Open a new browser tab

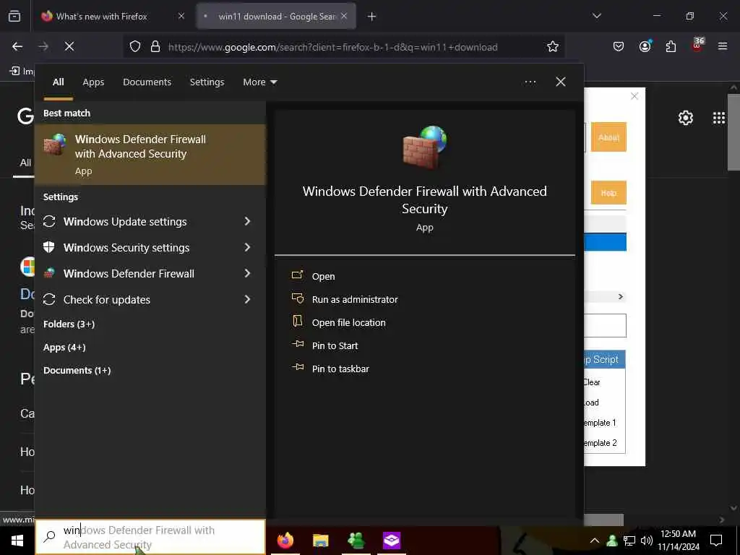tap(372, 17)
